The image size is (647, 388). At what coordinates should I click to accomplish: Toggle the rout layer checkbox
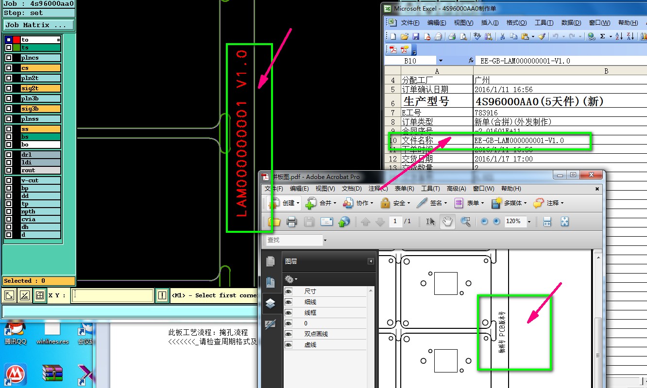click(x=9, y=170)
